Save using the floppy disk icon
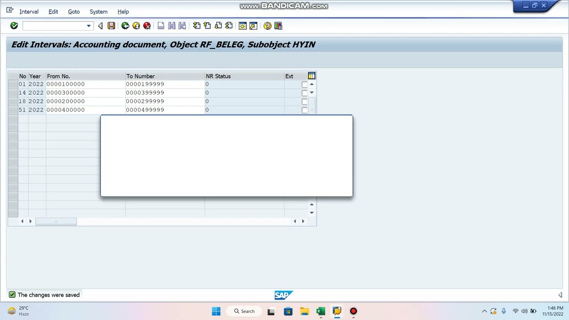This screenshot has height=320, width=569. (x=111, y=26)
